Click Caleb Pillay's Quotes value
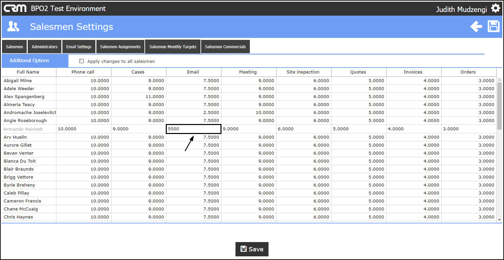This screenshot has height=260, width=504. click(x=376, y=193)
